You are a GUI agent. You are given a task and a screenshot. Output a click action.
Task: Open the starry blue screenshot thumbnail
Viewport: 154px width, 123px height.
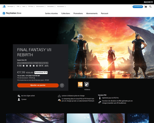(138, 118)
